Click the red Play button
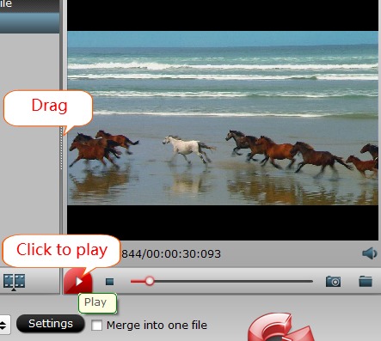This screenshot has width=381, height=341. 78,282
